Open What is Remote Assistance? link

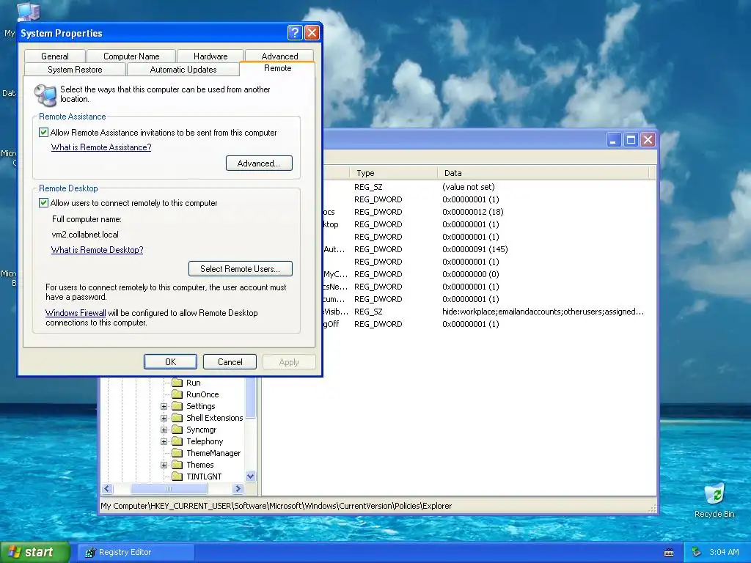pos(101,147)
